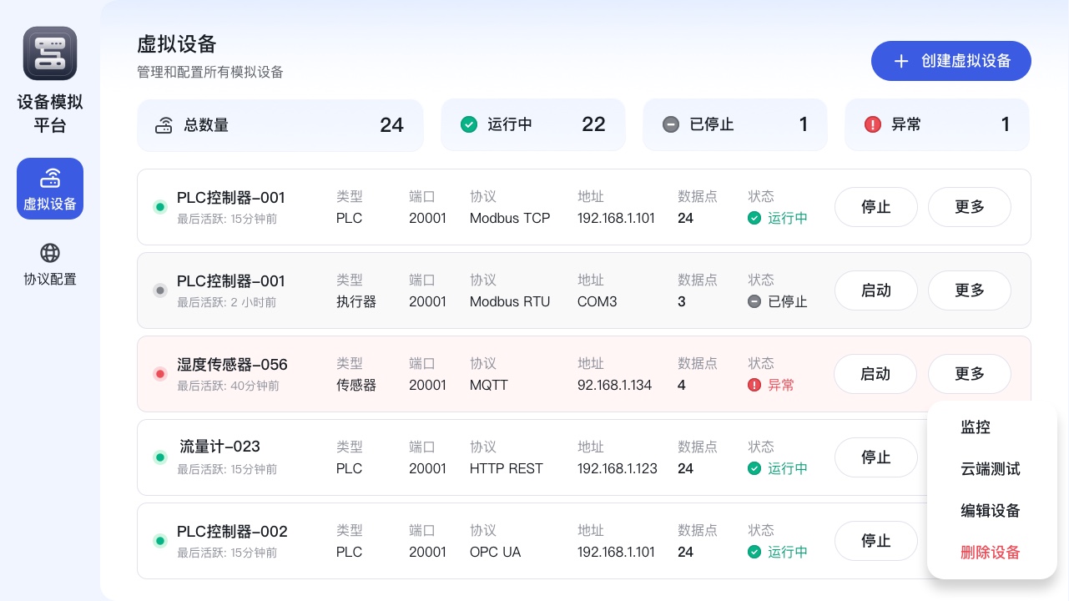This screenshot has height=601, width=1069.
Task: Select 监控 from the dropdown menu
Action: pos(976,427)
